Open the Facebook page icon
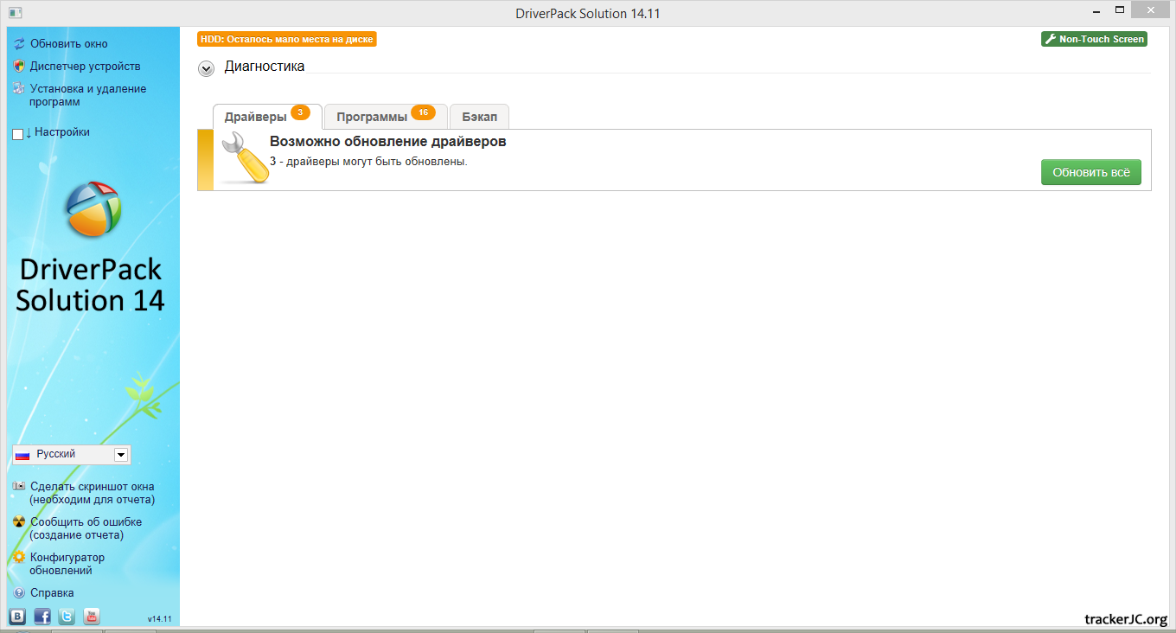This screenshot has width=1176, height=633. pyautogui.click(x=42, y=617)
